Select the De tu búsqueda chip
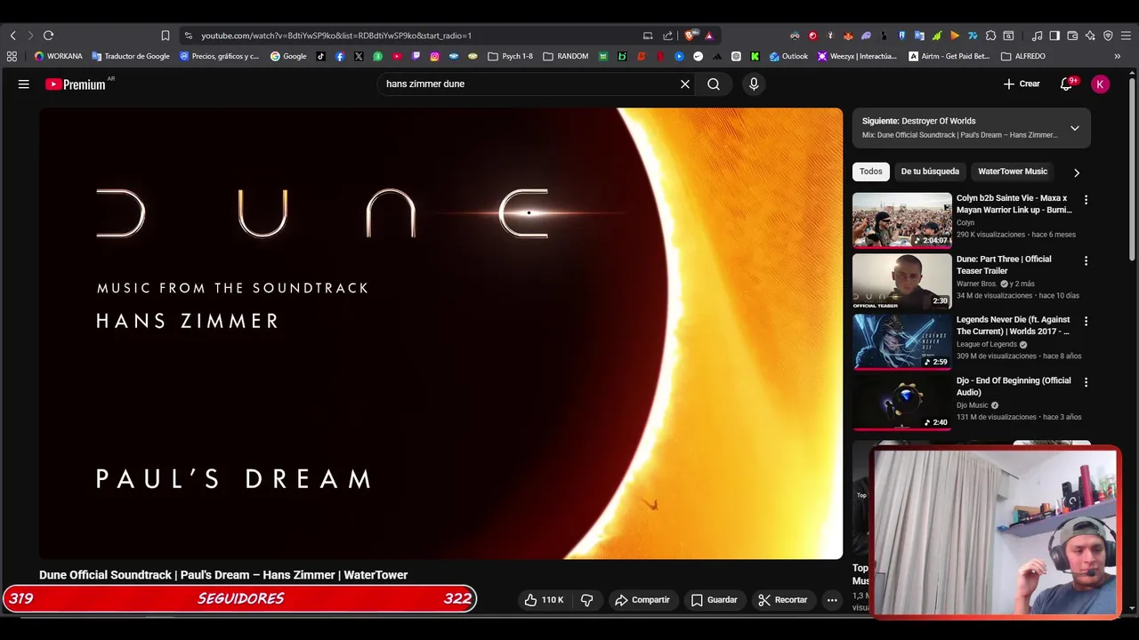This screenshot has height=640, width=1139. tap(930, 172)
